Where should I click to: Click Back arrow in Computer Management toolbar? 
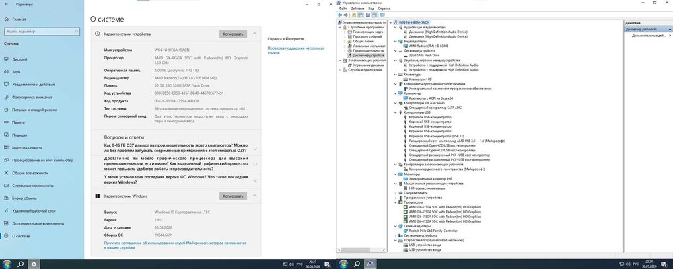(340, 15)
